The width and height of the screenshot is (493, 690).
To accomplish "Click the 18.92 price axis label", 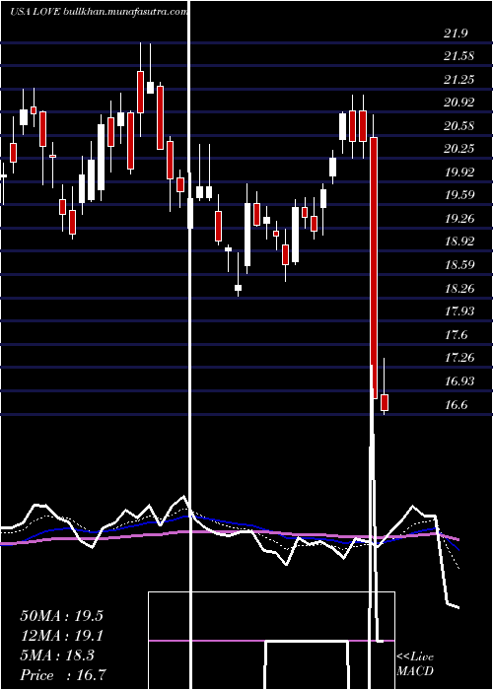I will [x=459, y=241].
